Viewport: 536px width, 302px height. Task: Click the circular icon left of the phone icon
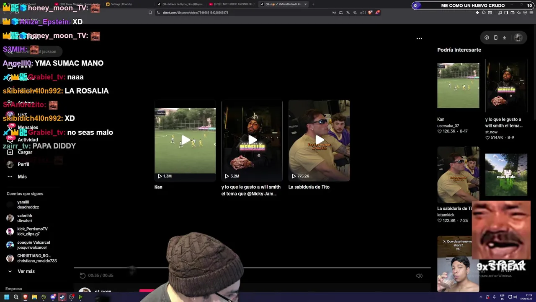tap(487, 38)
